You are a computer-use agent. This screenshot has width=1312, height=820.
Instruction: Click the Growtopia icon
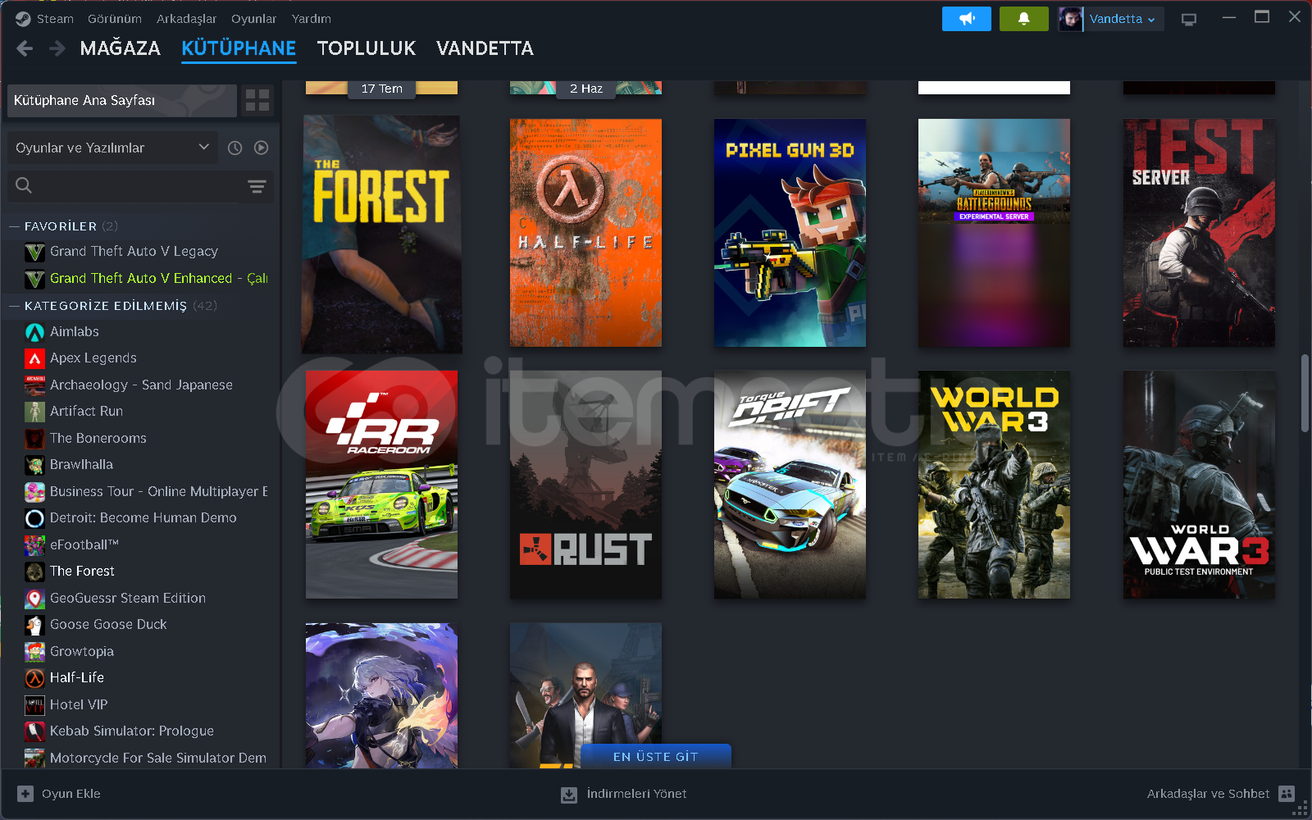(x=34, y=652)
